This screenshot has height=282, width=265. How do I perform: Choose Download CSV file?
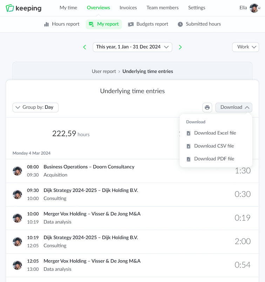(x=216, y=146)
